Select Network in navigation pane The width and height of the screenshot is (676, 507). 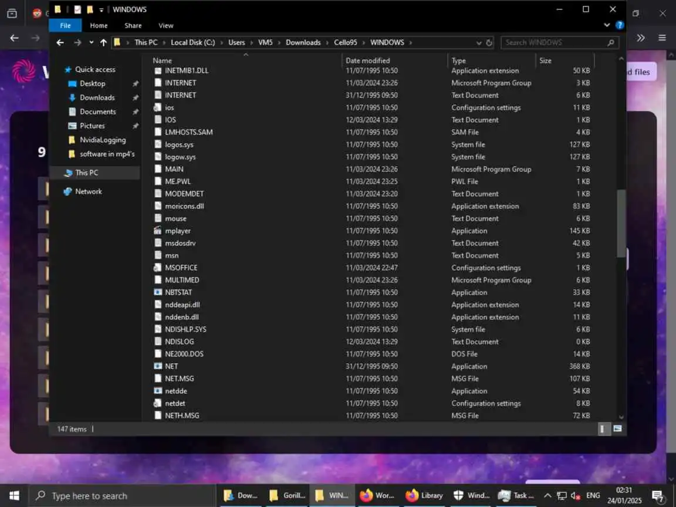89,191
